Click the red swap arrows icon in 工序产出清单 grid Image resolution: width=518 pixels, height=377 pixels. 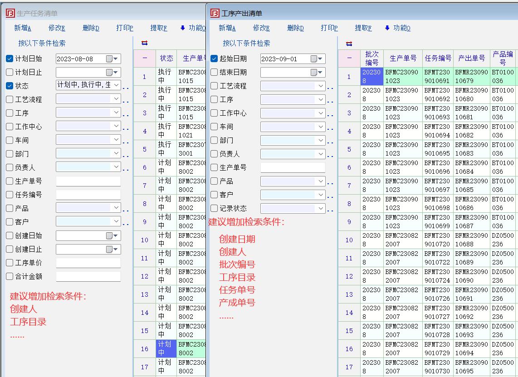[349, 44]
